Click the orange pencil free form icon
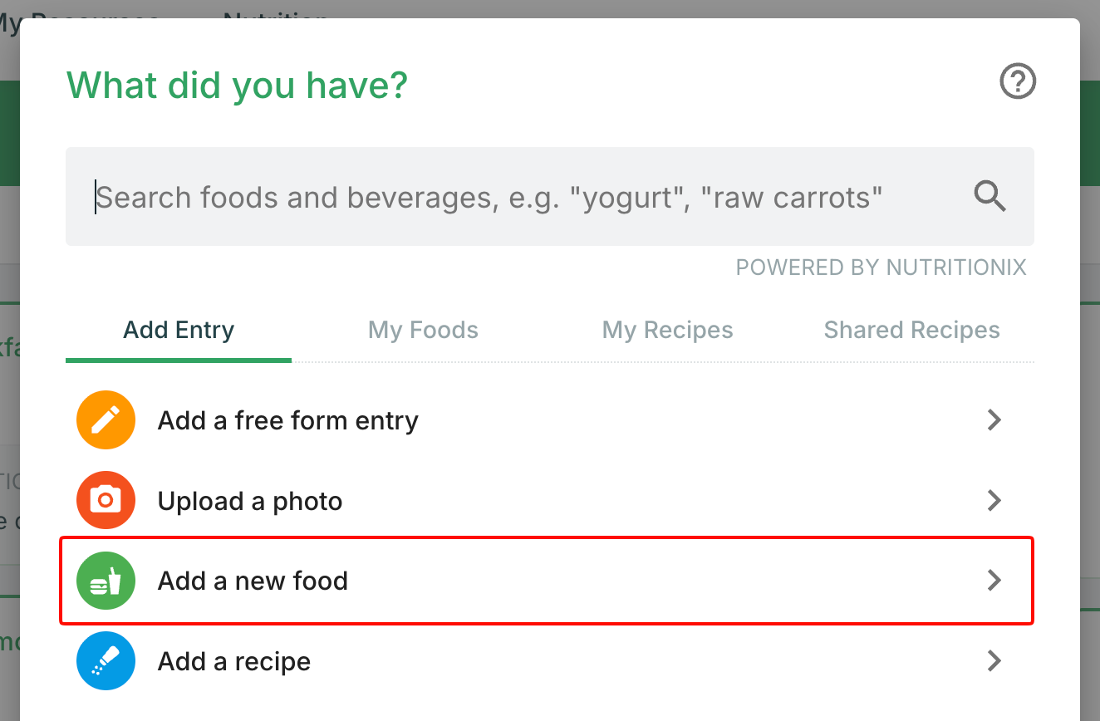The width and height of the screenshot is (1100, 721). [x=106, y=420]
